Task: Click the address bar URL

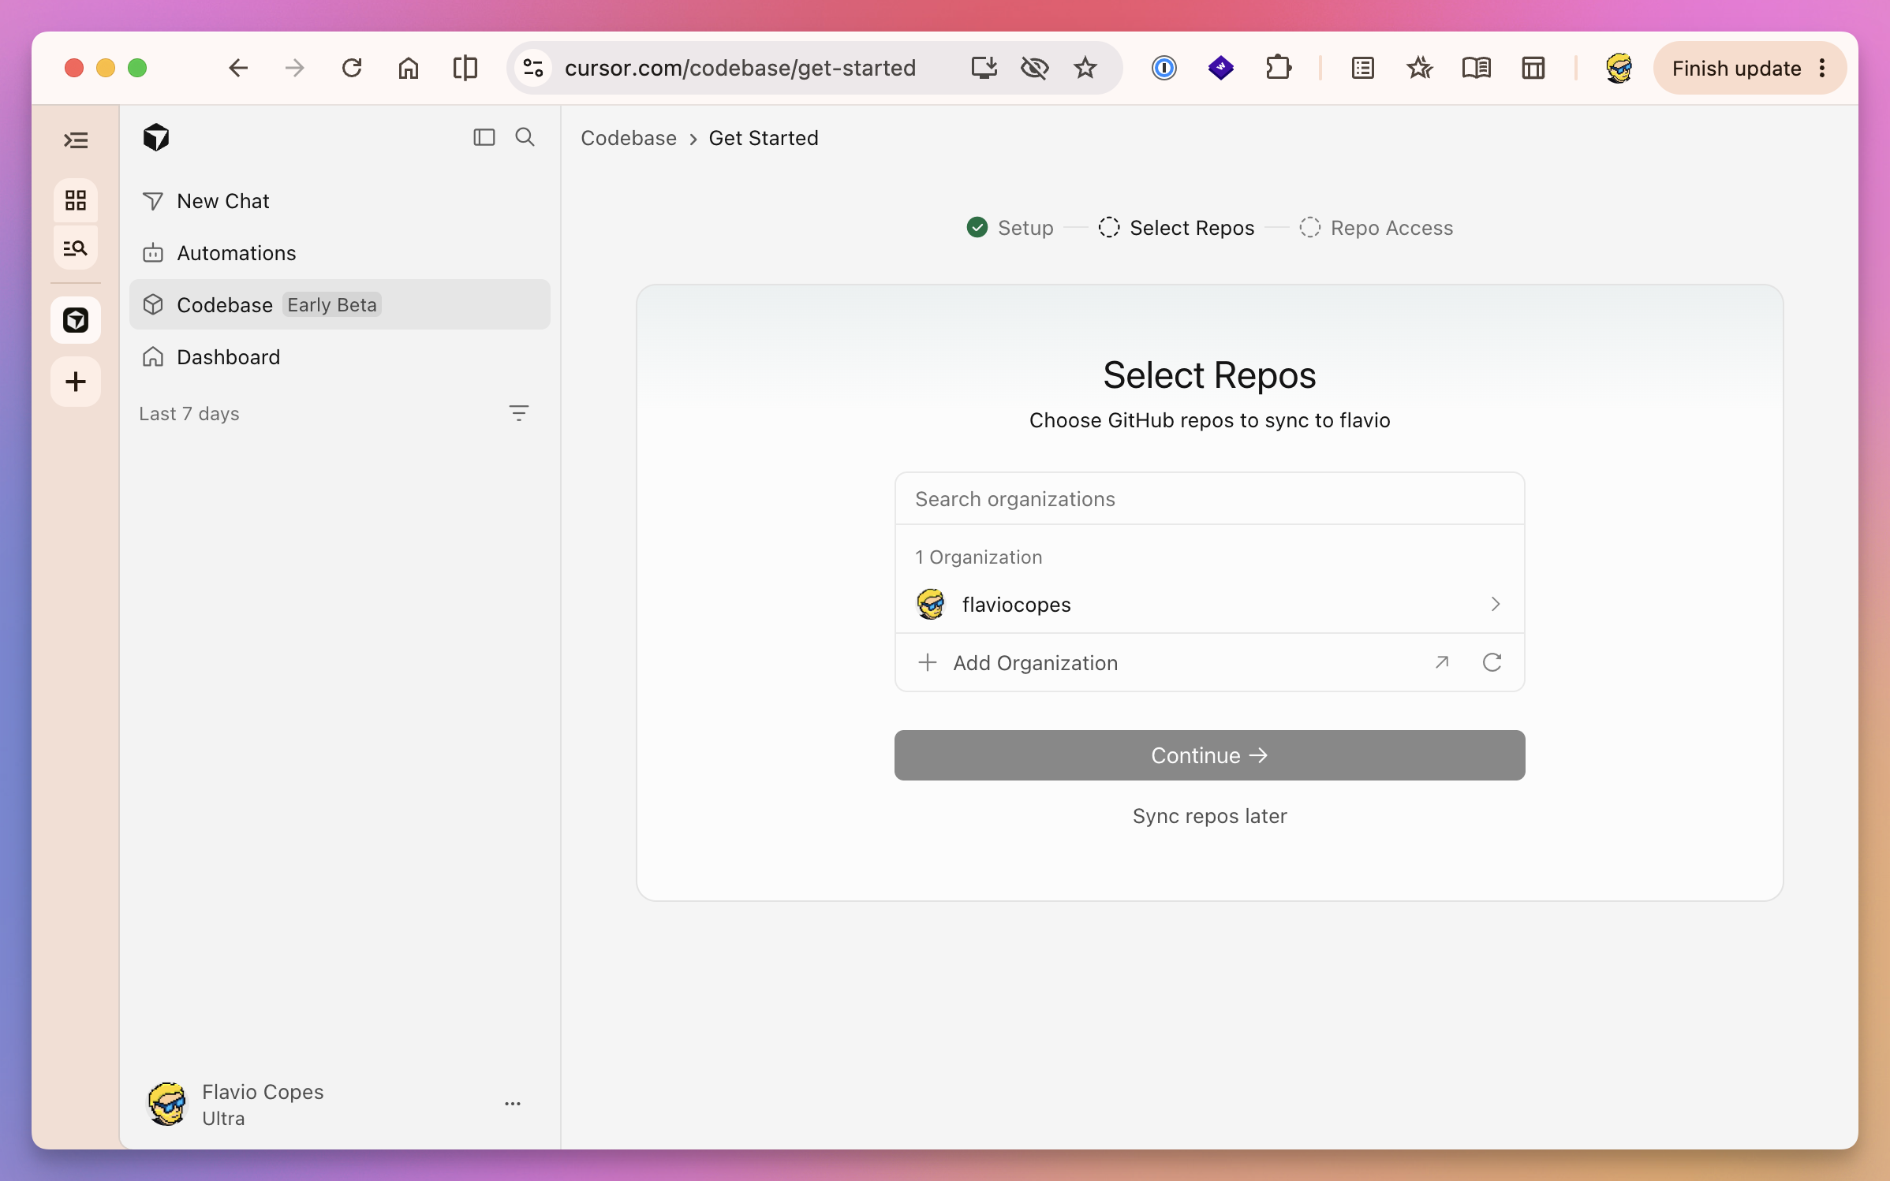Action: (x=740, y=68)
